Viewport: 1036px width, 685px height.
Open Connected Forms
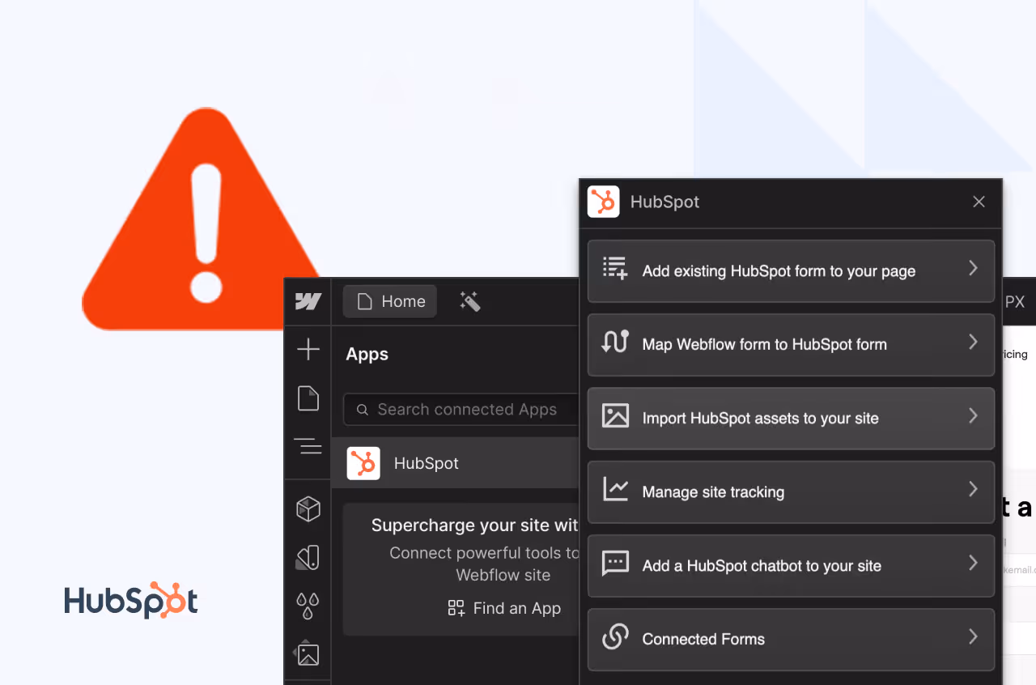792,639
